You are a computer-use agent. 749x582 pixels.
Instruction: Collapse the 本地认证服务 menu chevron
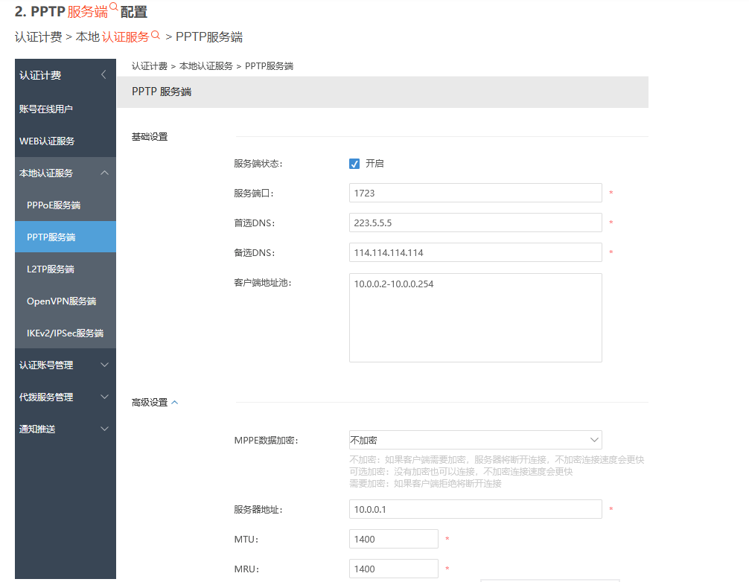coord(105,173)
